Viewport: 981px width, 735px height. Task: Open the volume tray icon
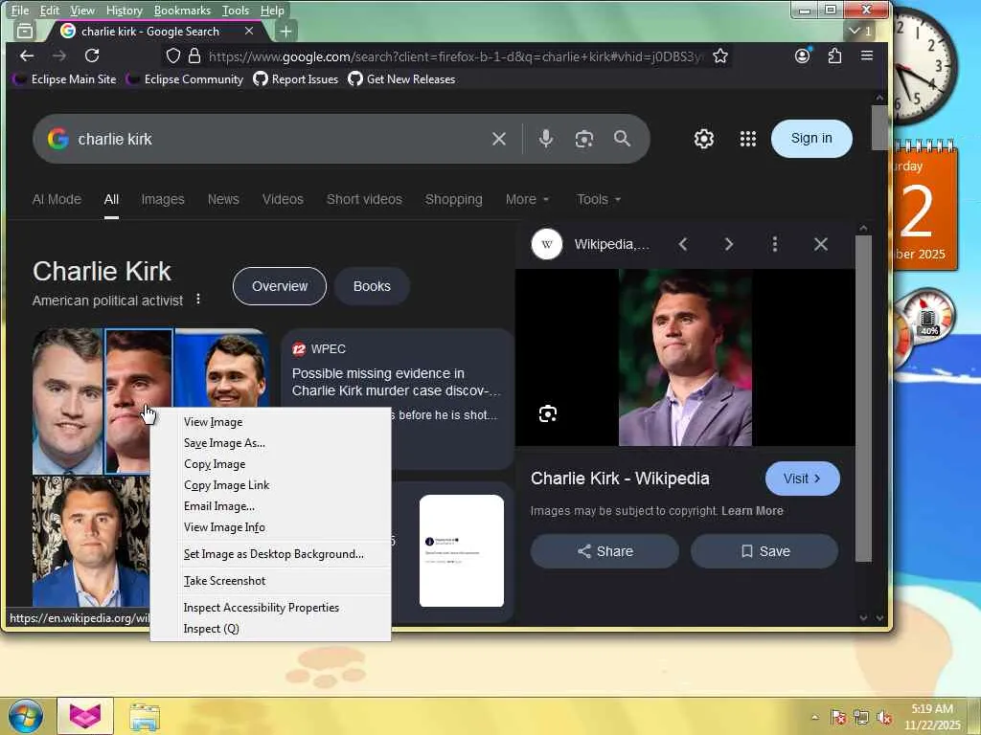tap(884, 718)
